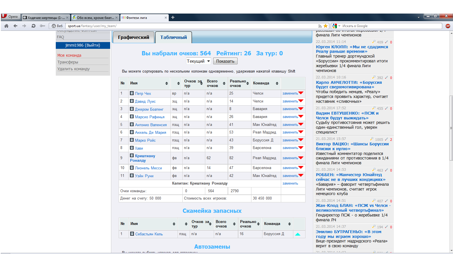Screen dimensions: 453x254
Task: Switch to the Табличный tab
Action: point(174,37)
